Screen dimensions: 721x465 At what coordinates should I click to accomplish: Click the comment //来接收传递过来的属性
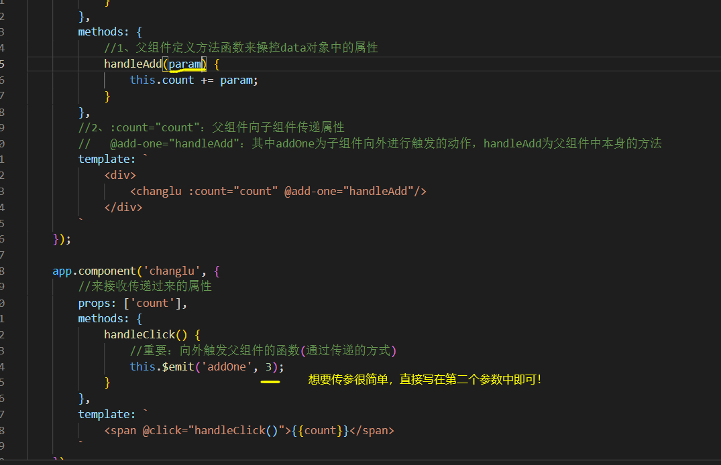[145, 287]
